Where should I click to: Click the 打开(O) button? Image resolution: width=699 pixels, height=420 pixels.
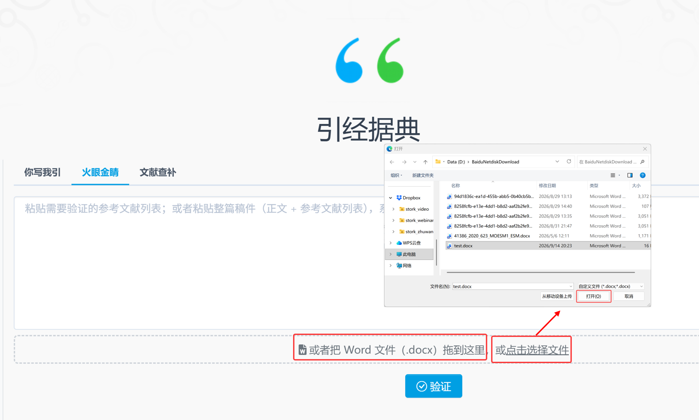pos(593,297)
